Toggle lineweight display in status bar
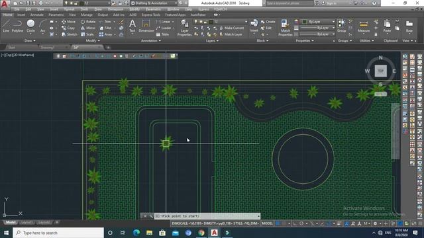The width and height of the screenshot is (424, 238). tap(339, 223)
